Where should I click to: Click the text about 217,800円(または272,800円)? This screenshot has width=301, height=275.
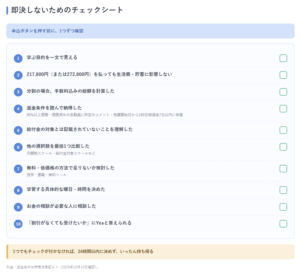99,74
